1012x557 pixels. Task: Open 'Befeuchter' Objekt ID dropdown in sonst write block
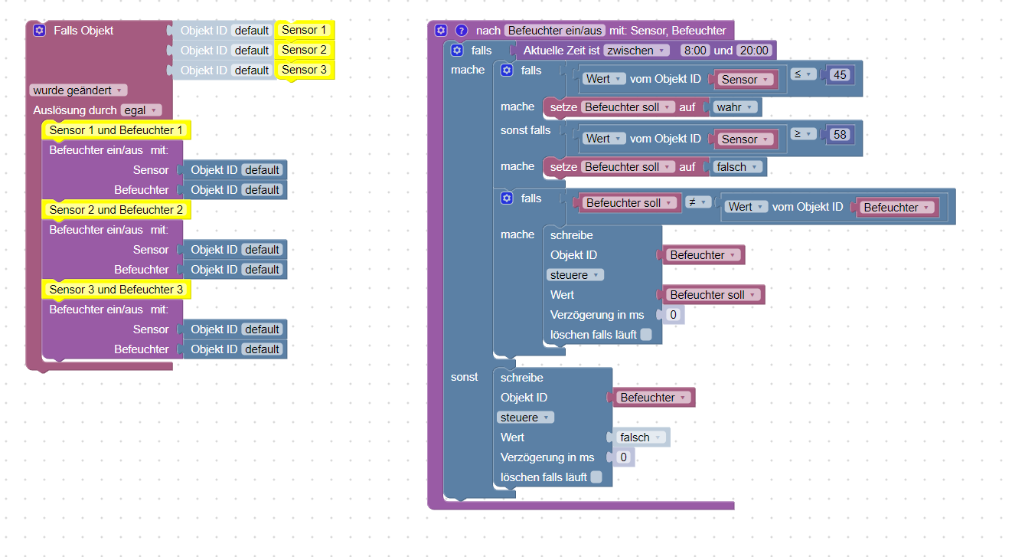654,398
